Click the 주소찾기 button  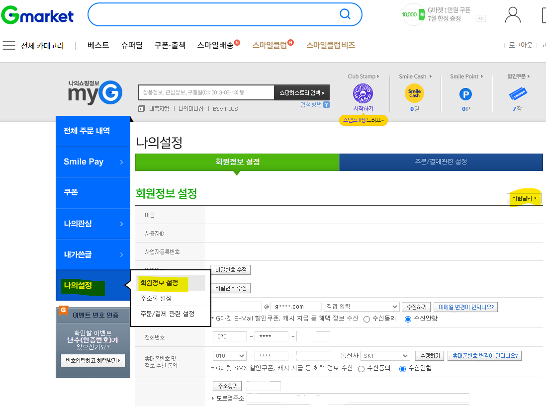[227, 386]
